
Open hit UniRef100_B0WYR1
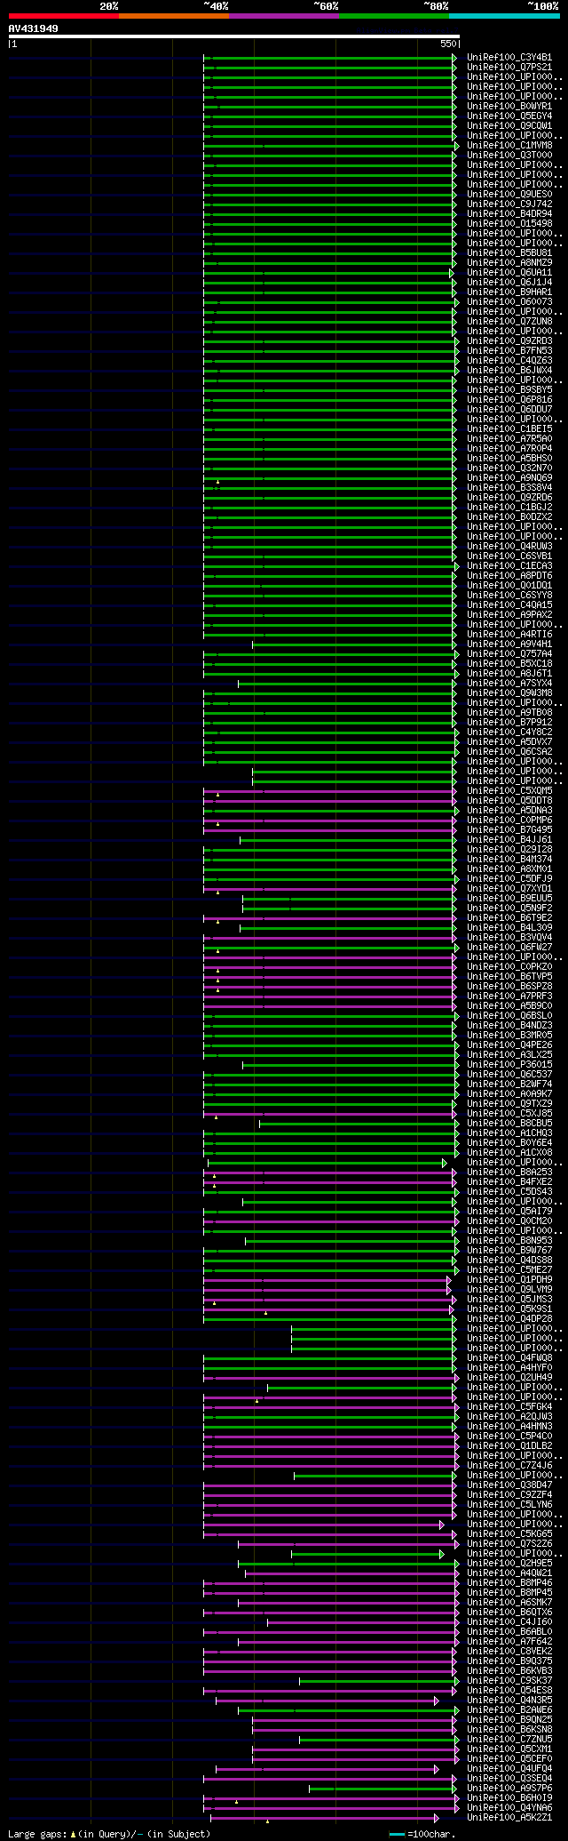pos(509,107)
